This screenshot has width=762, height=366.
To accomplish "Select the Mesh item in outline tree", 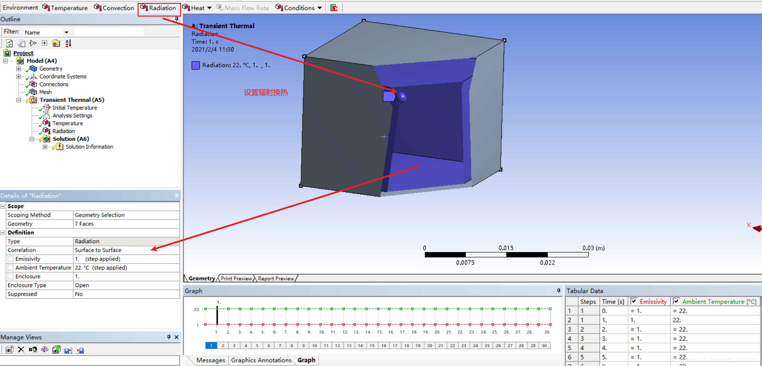I will (x=46, y=92).
